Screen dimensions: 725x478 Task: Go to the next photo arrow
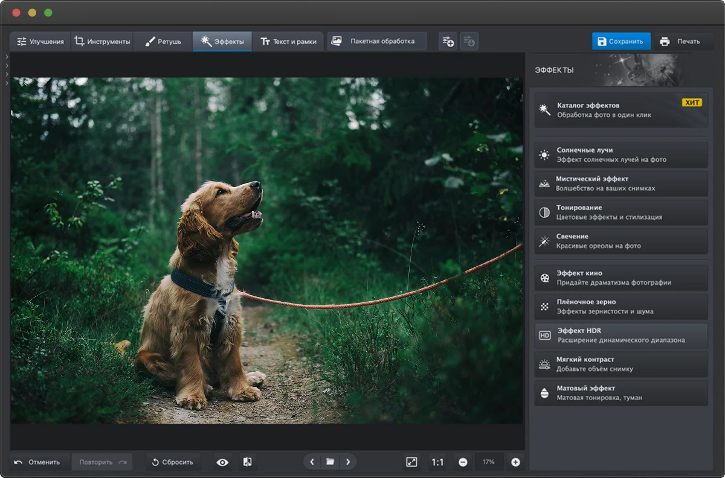tap(348, 462)
